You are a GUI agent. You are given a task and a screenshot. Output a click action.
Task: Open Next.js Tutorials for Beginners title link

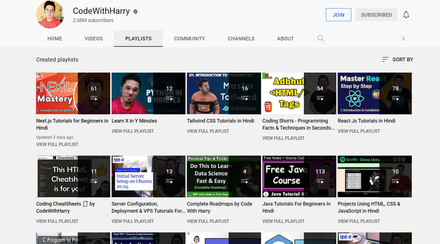(72, 124)
